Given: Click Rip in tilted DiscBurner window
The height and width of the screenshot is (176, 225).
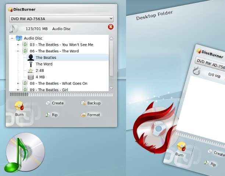Looking at the screenshot, I should pyautogui.click(x=210, y=164).
